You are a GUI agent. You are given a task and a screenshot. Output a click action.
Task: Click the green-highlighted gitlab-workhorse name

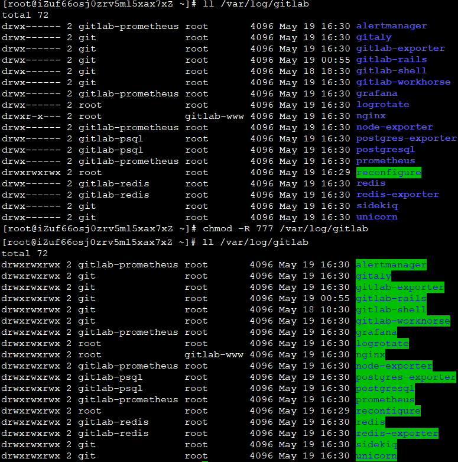click(402, 321)
